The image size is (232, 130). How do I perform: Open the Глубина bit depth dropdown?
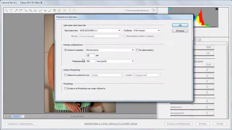pyautogui.click(x=147, y=30)
